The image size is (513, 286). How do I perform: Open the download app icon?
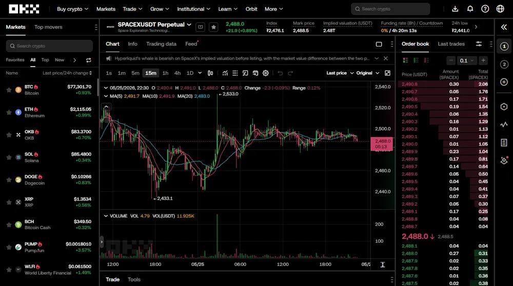click(x=455, y=9)
